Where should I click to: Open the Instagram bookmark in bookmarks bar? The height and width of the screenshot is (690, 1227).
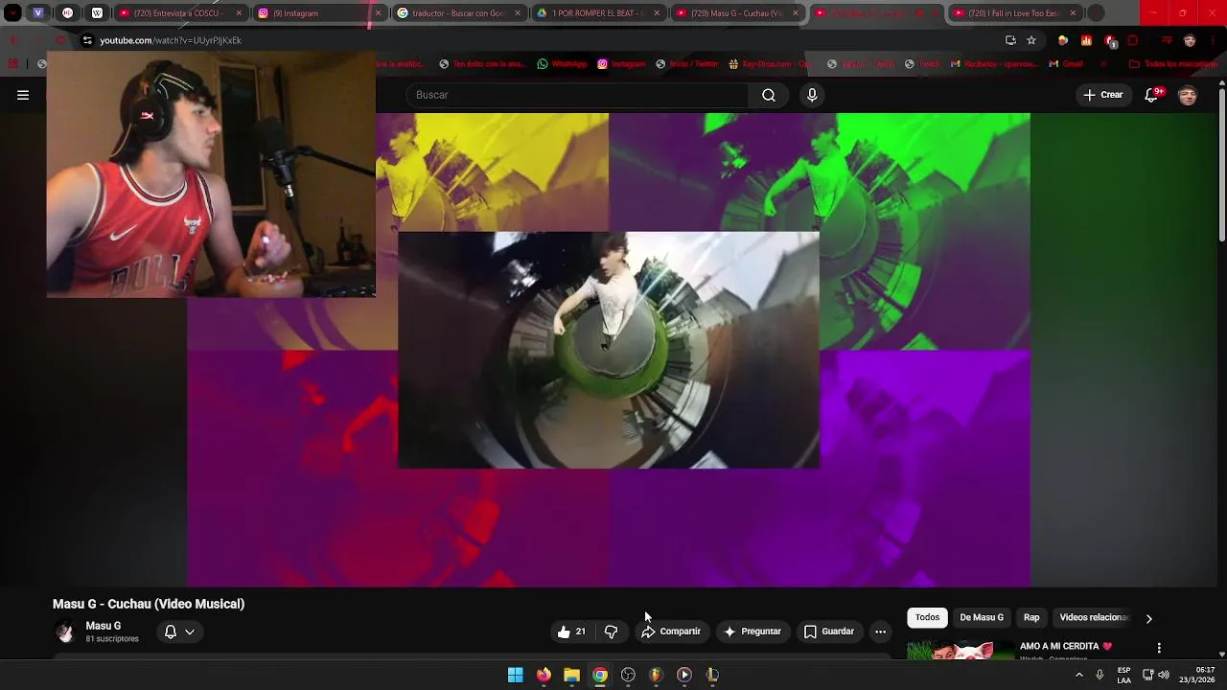621,64
